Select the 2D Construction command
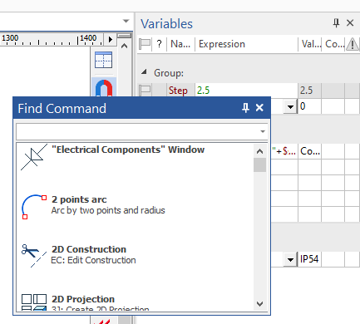The image size is (360, 324). 135,255
